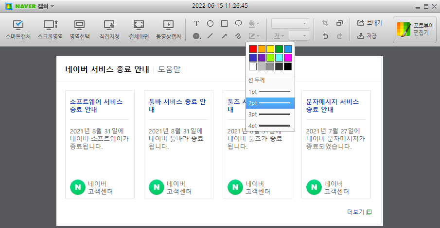This screenshot has width=440, height=228.
Task: Pick the red color swatch
Action: click(252, 49)
